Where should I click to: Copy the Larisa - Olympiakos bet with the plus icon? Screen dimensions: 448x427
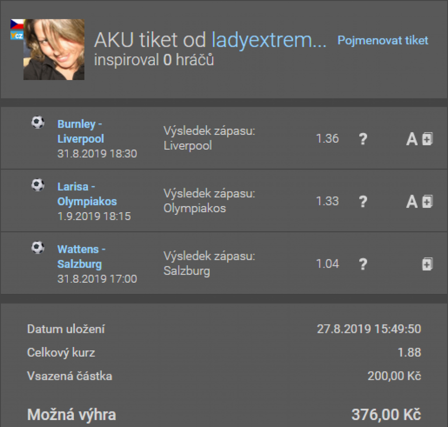(427, 202)
